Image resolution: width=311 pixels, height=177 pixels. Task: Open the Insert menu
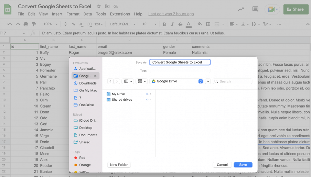point(57,14)
